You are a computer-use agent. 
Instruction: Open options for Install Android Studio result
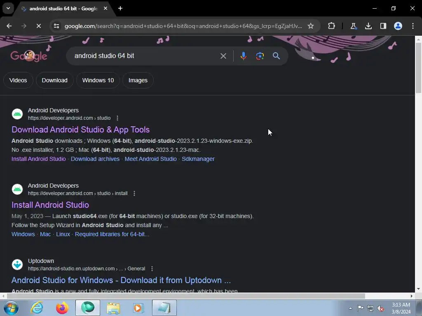(134, 193)
